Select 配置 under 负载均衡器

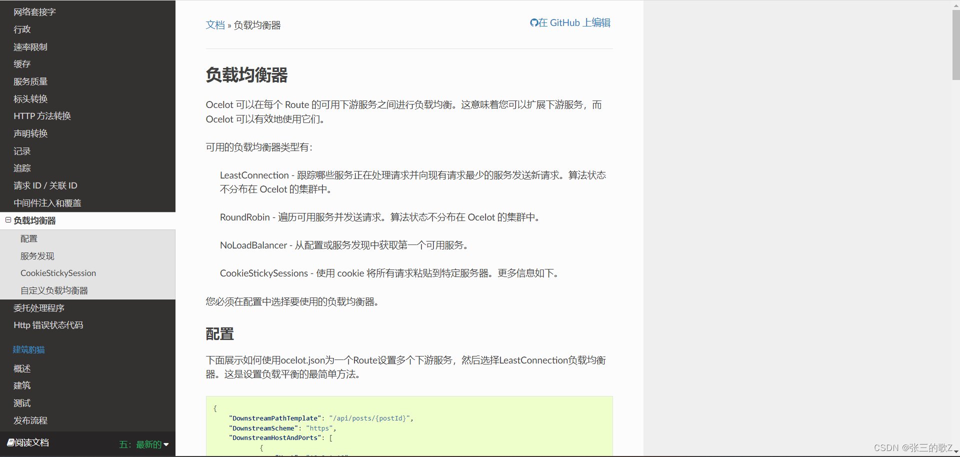pyautogui.click(x=28, y=238)
